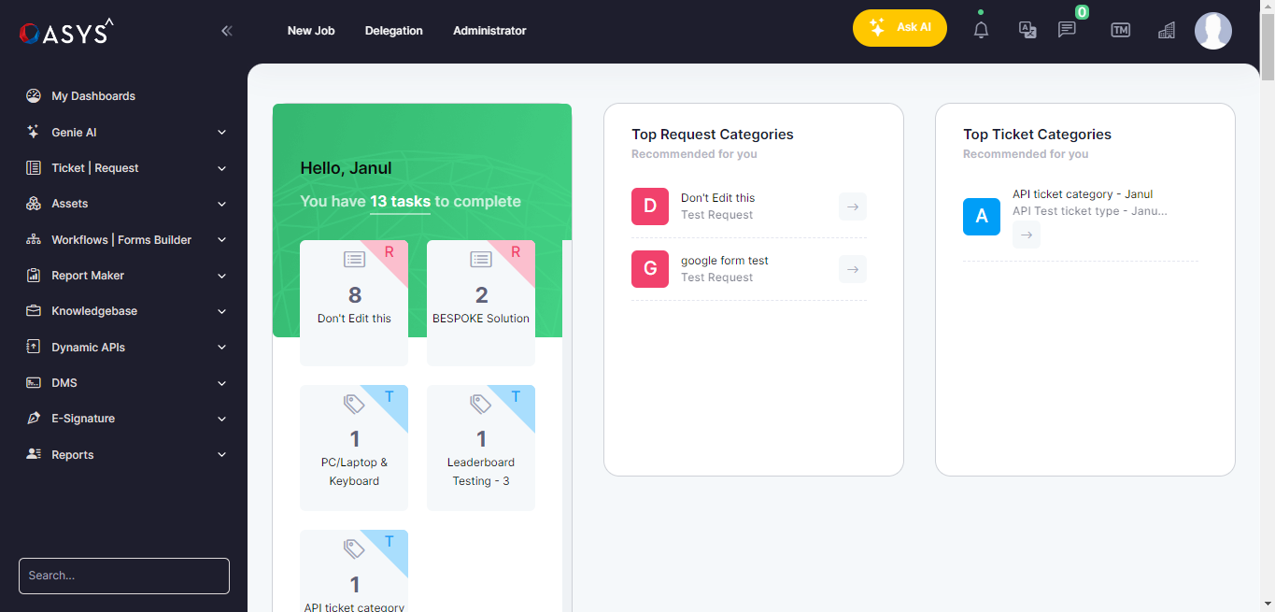The width and height of the screenshot is (1275, 612).
Task: Open the chat messages icon
Action: 1067,30
